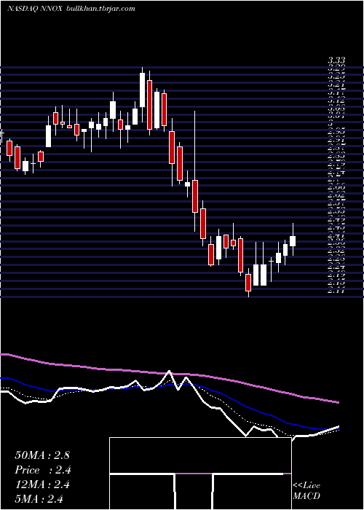364x510 pixels.
Task: Click the last white candlestick on the right
Action: (293, 241)
